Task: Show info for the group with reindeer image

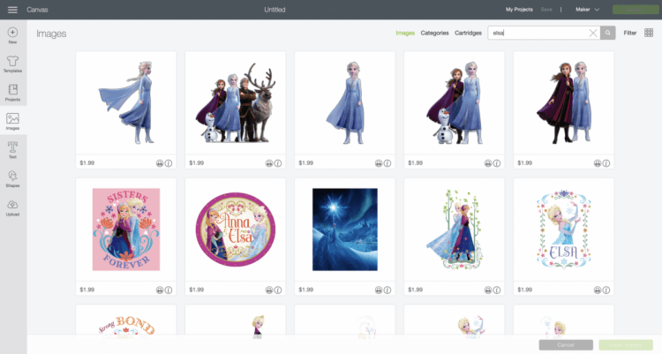Action: [x=278, y=163]
